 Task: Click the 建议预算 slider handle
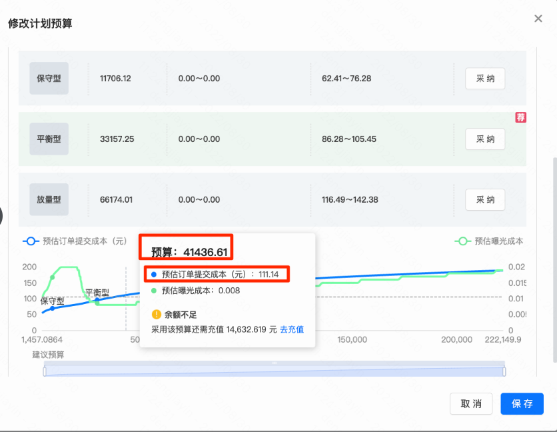(275, 364)
